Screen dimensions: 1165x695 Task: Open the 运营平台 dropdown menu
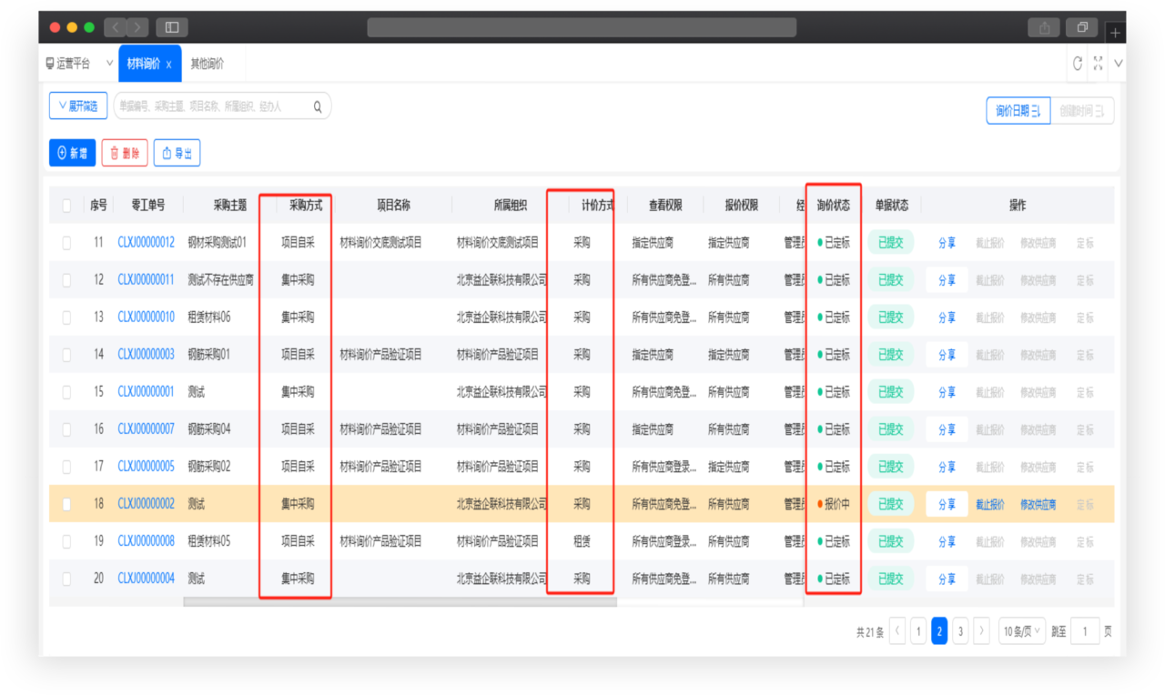point(79,64)
